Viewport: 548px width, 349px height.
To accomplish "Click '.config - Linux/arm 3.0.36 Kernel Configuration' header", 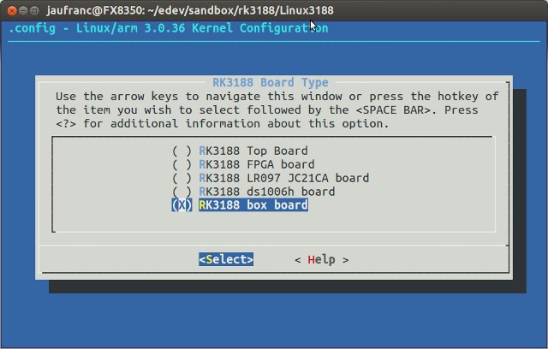I will pos(168,28).
